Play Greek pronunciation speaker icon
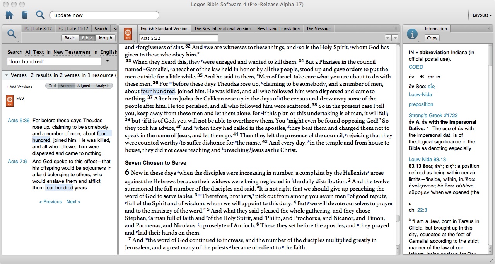Screen dimensions: 495x264 [x=421, y=77]
